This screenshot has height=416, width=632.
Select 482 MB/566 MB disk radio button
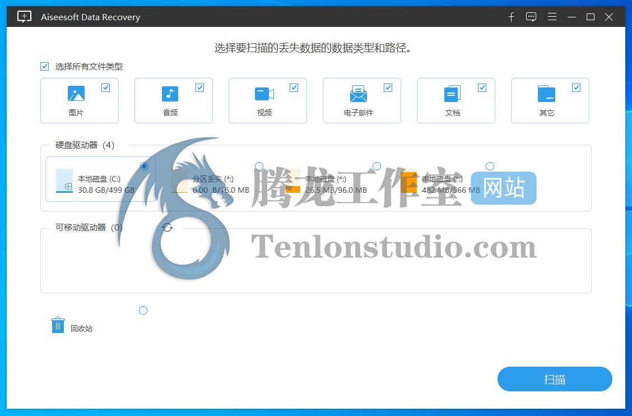(x=490, y=166)
